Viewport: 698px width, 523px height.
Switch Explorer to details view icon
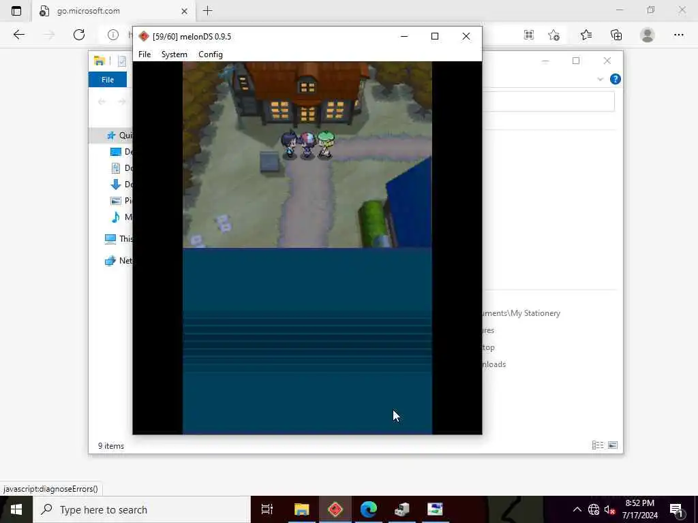pyautogui.click(x=597, y=445)
